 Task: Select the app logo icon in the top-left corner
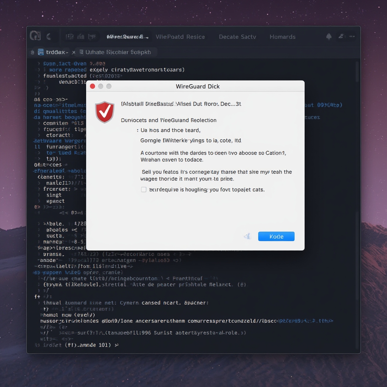[35, 36]
